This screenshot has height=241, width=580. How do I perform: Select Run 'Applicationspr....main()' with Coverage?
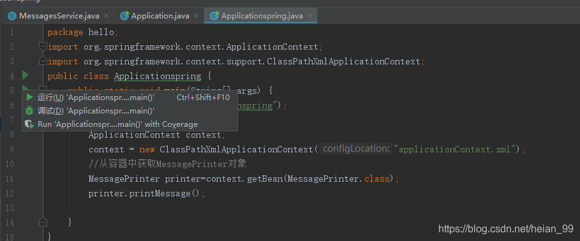click(x=130, y=124)
